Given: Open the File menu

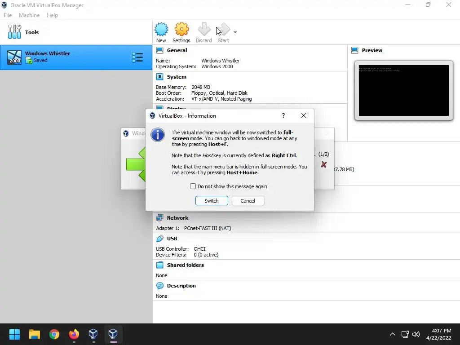Looking at the screenshot, I should pos(8,15).
